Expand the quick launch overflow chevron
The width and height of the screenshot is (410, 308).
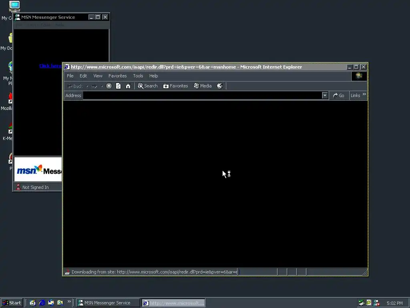click(x=69, y=302)
